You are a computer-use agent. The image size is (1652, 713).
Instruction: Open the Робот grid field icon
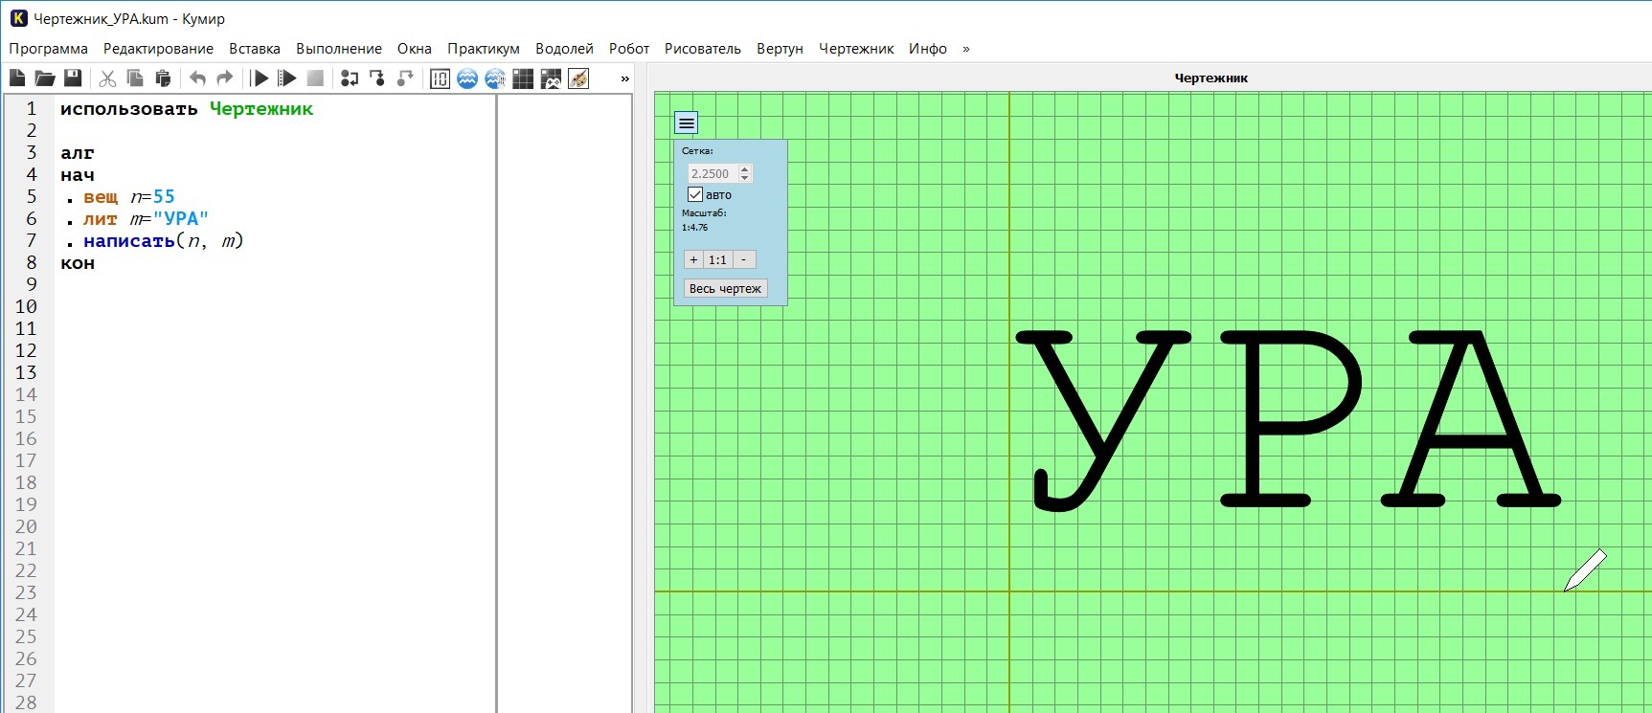pos(523,78)
